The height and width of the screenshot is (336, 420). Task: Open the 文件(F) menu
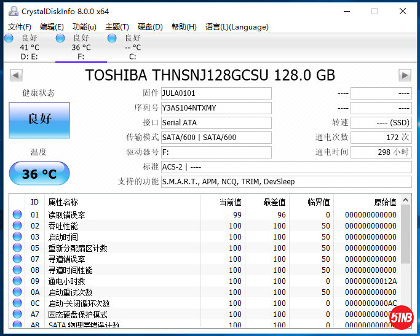(x=19, y=27)
